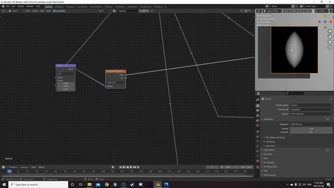Open the File menu

coord(8,6)
